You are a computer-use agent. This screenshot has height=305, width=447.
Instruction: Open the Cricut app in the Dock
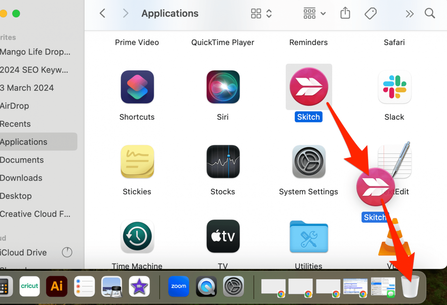[x=29, y=286]
